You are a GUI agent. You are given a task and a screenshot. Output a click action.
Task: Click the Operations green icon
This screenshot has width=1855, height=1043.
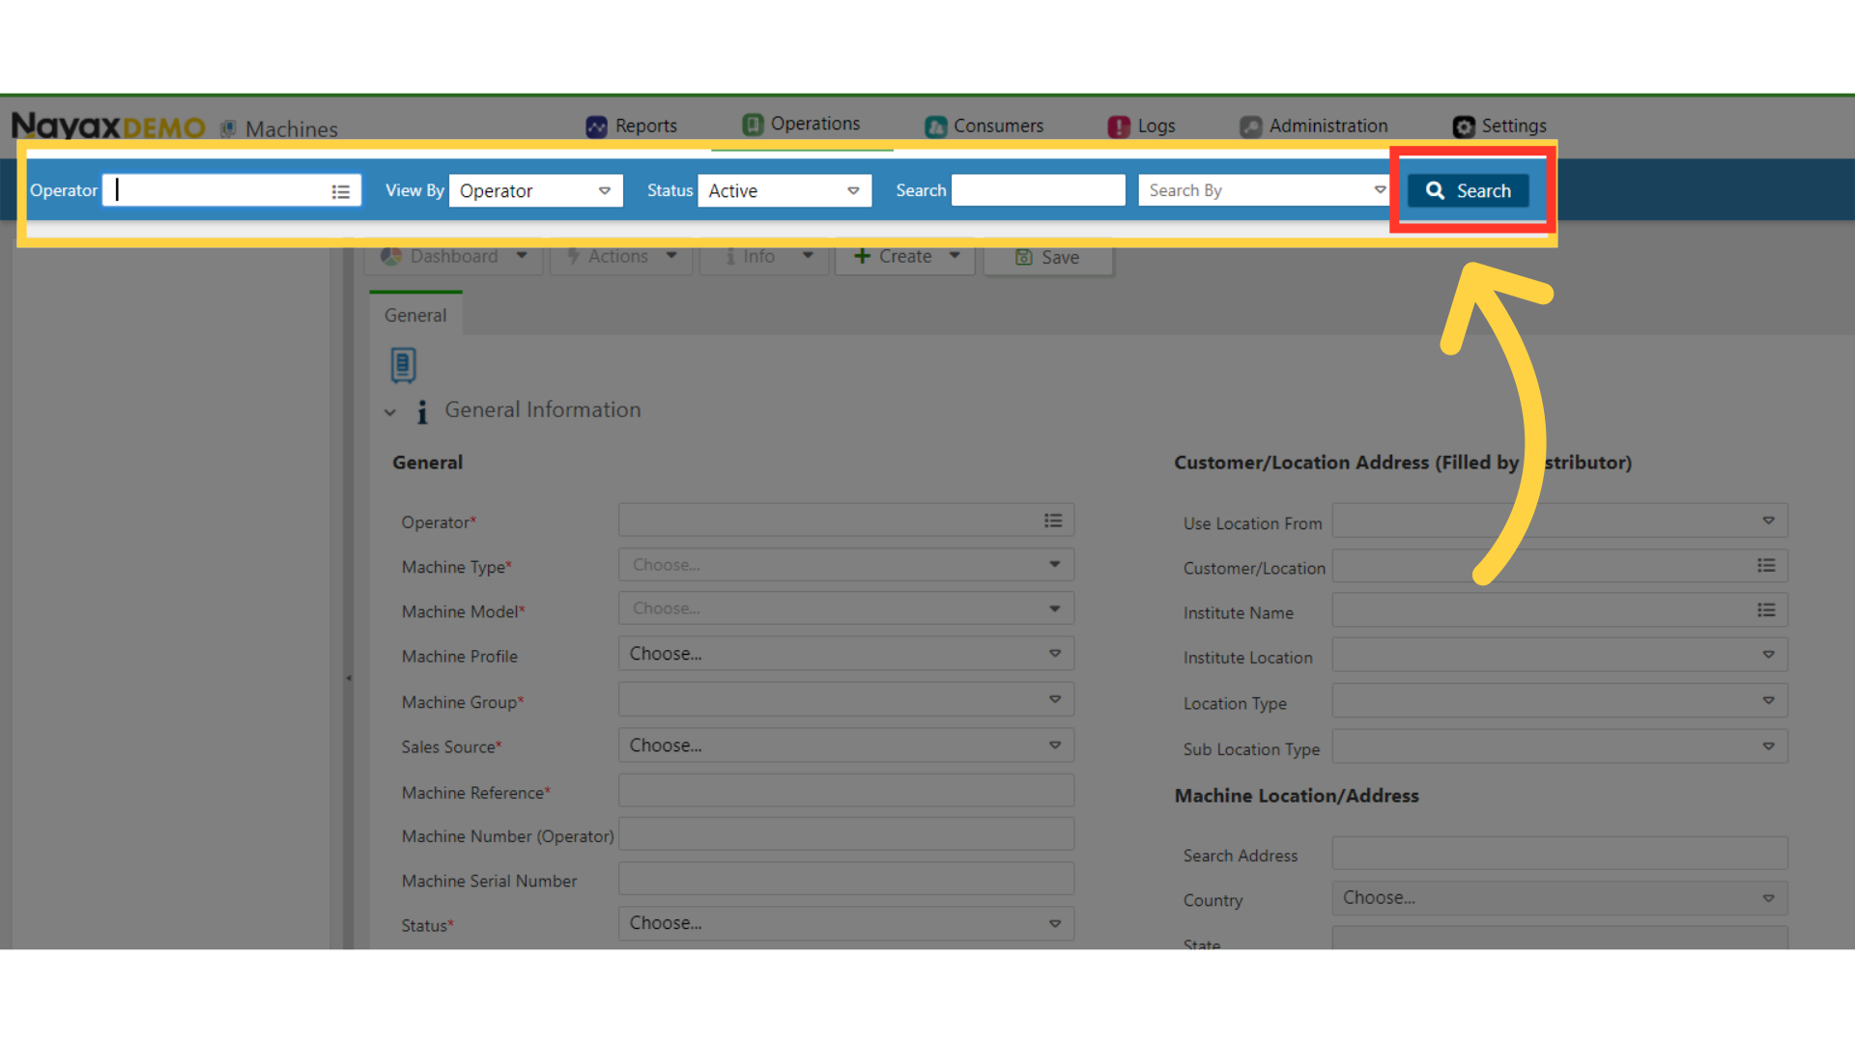click(753, 125)
